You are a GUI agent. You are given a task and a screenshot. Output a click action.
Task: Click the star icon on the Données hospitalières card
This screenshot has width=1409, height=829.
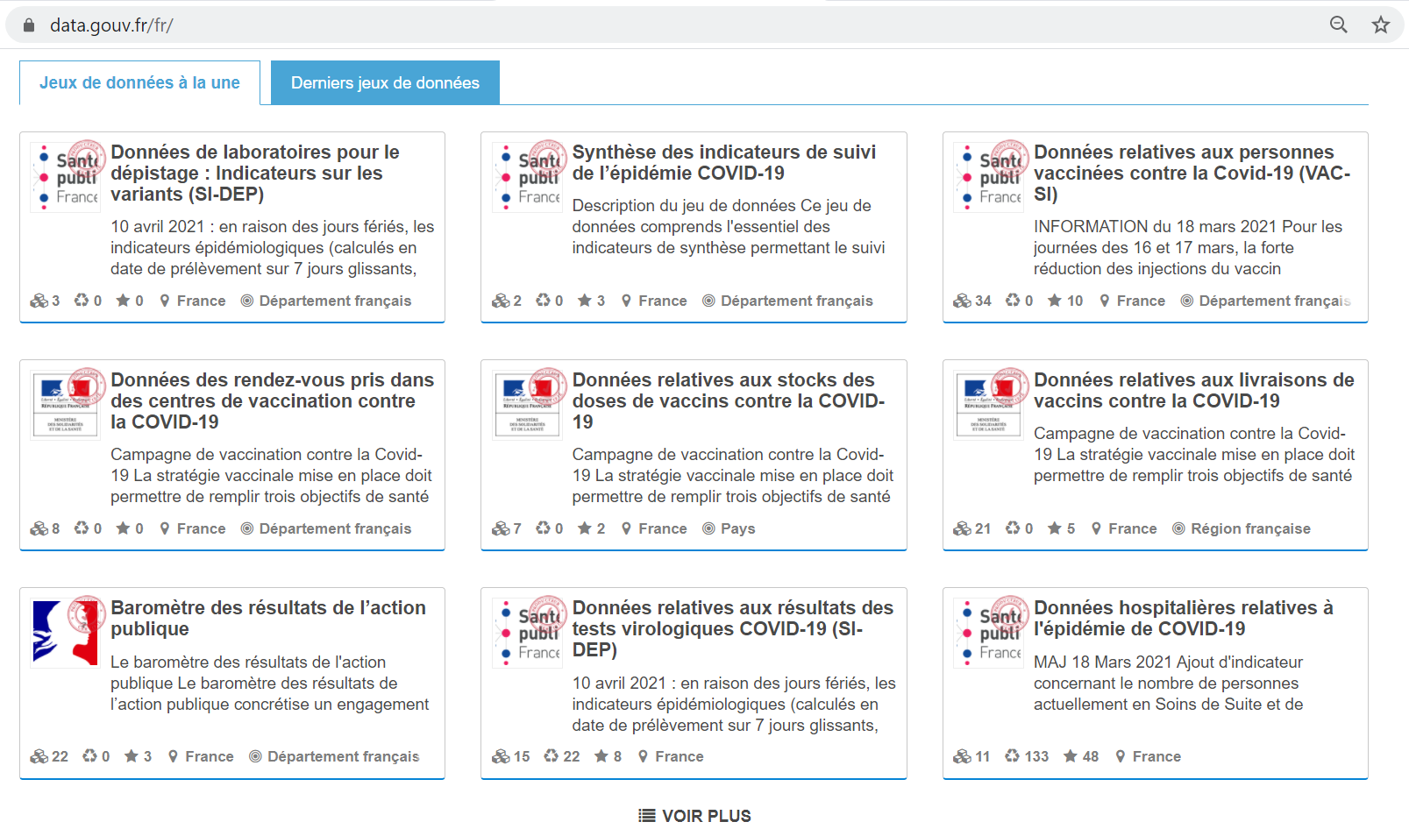1070,756
